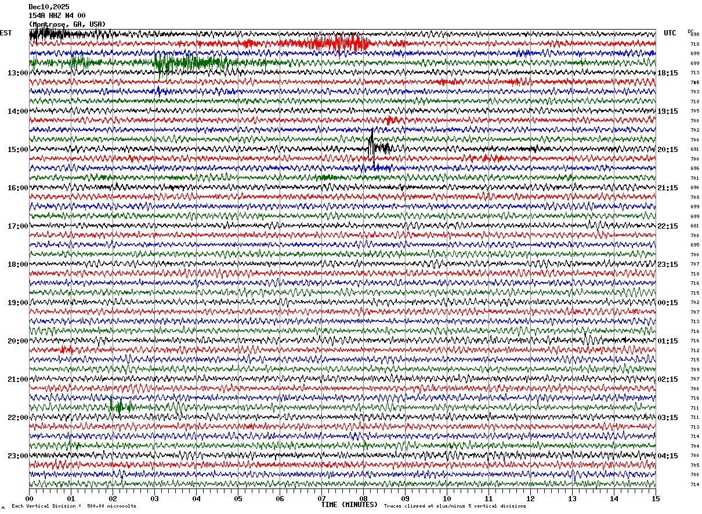702x514 pixels.
Task: Click the 20:15 UTC time label
Action: (x=667, y=150)
